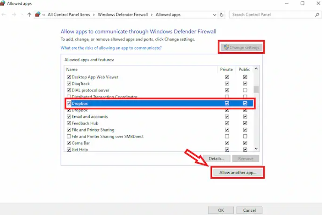Click the Allowed apps title bar icon

tap(2, 3)
